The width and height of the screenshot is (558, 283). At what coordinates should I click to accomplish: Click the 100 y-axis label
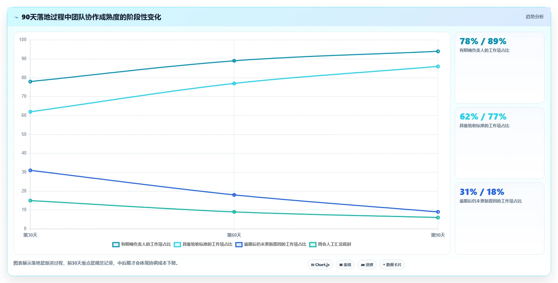coord(23,40)
